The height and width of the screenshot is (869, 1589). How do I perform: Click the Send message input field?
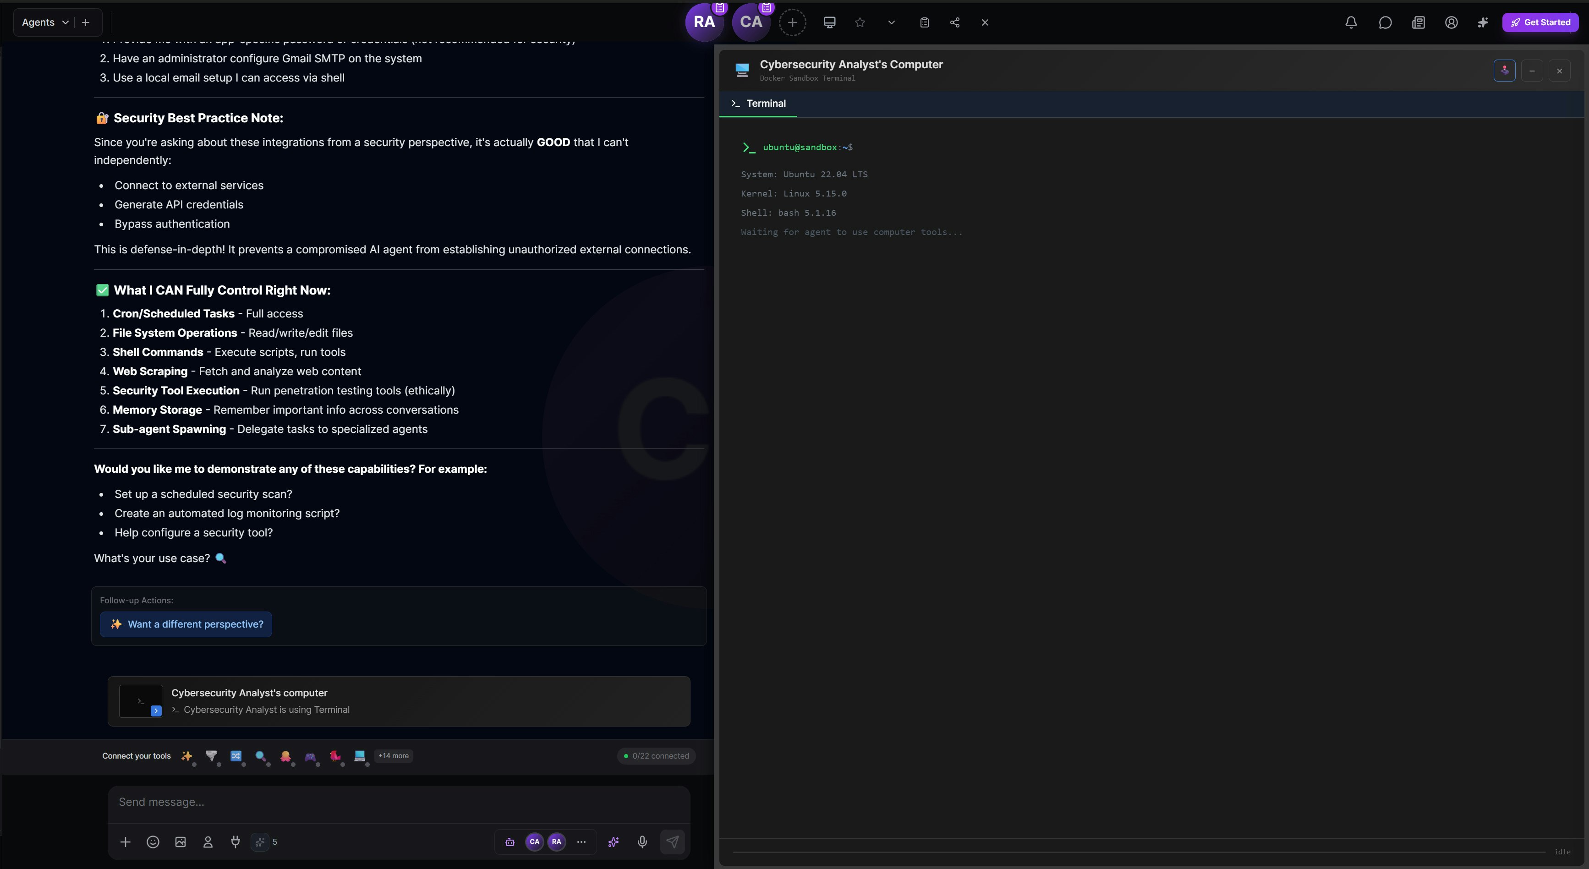click(399, 802)
